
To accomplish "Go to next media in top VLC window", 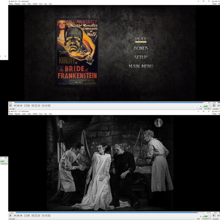I will (21, 105).
